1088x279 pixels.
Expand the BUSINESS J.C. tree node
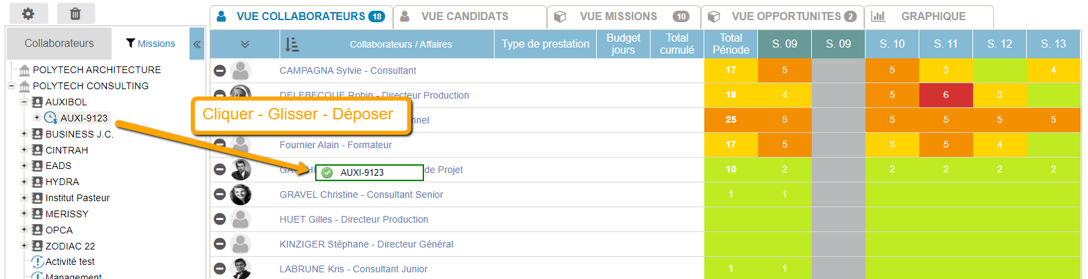pos(24,133)
